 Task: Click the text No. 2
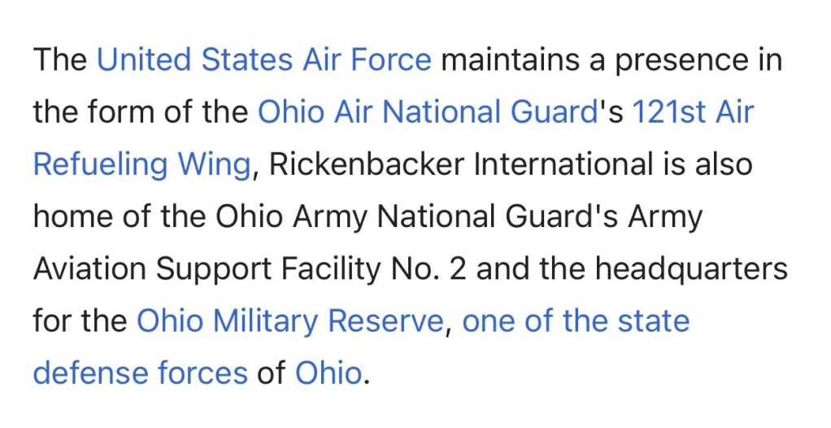438,269
